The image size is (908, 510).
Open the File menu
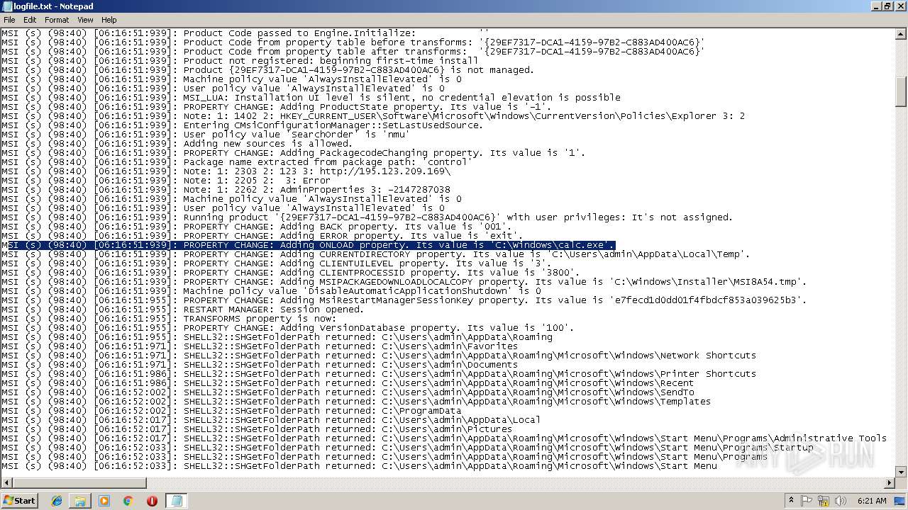pos(9,20)
